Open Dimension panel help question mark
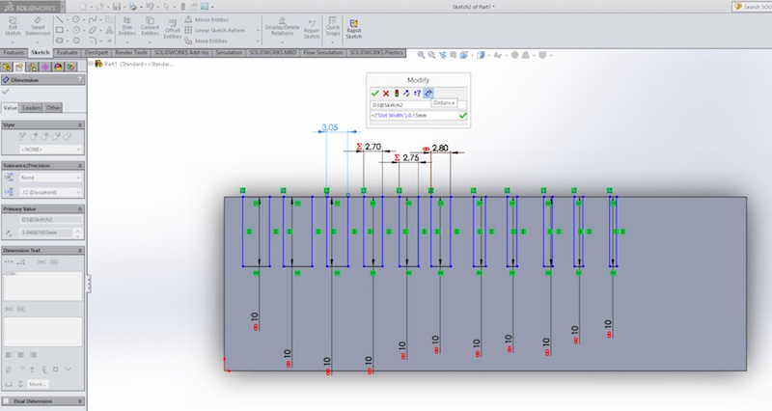Image resolution: width=772 pixels, height=411 pixels. click(x=80, y=80)
